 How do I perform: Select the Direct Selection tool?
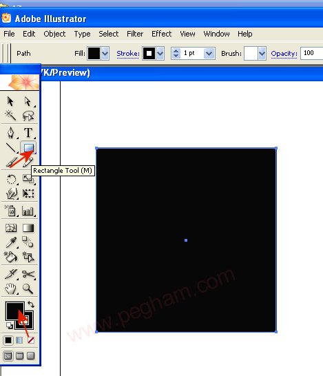click(28, 101)
